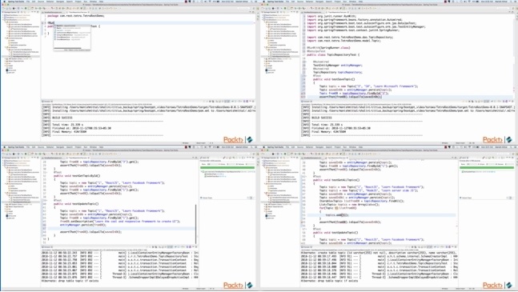Click the Learn Microsoft Framework topic line
518x292 pixels.
[368, 86]
